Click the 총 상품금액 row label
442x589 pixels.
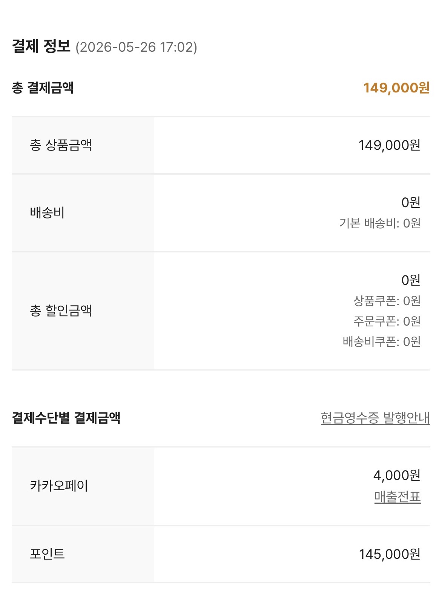click(x=61, y=145)
